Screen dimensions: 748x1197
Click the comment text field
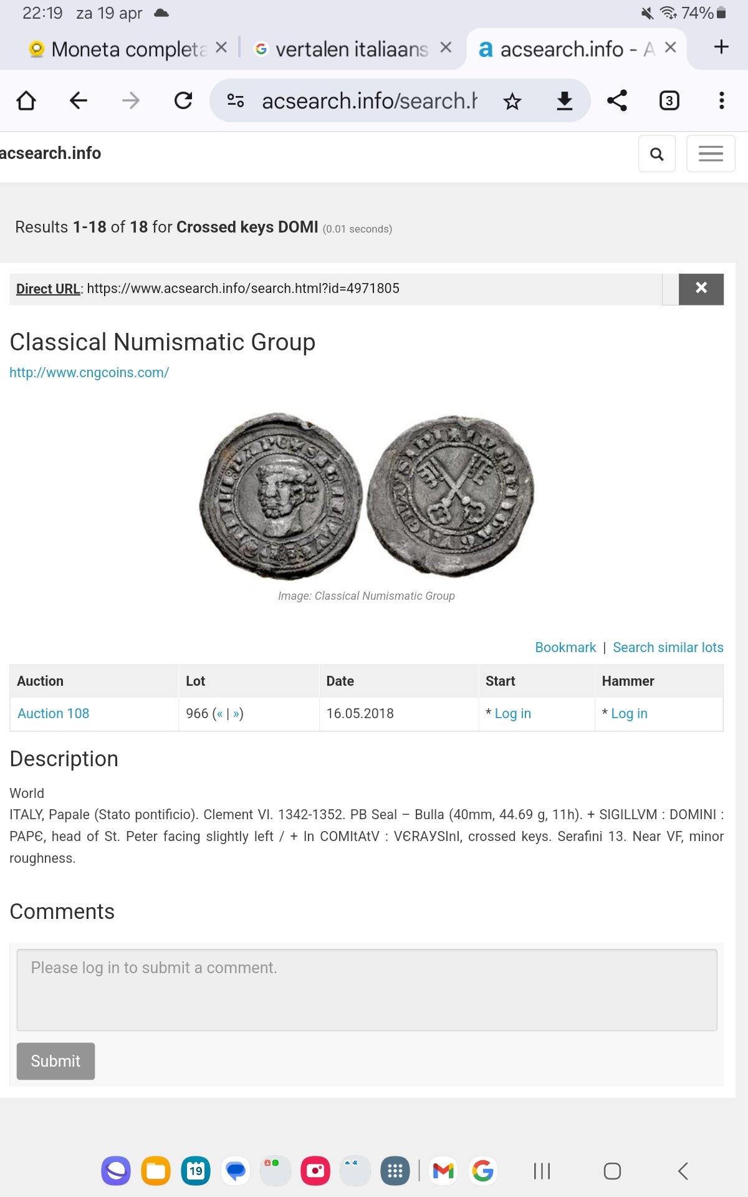click(x=367, y=990)
